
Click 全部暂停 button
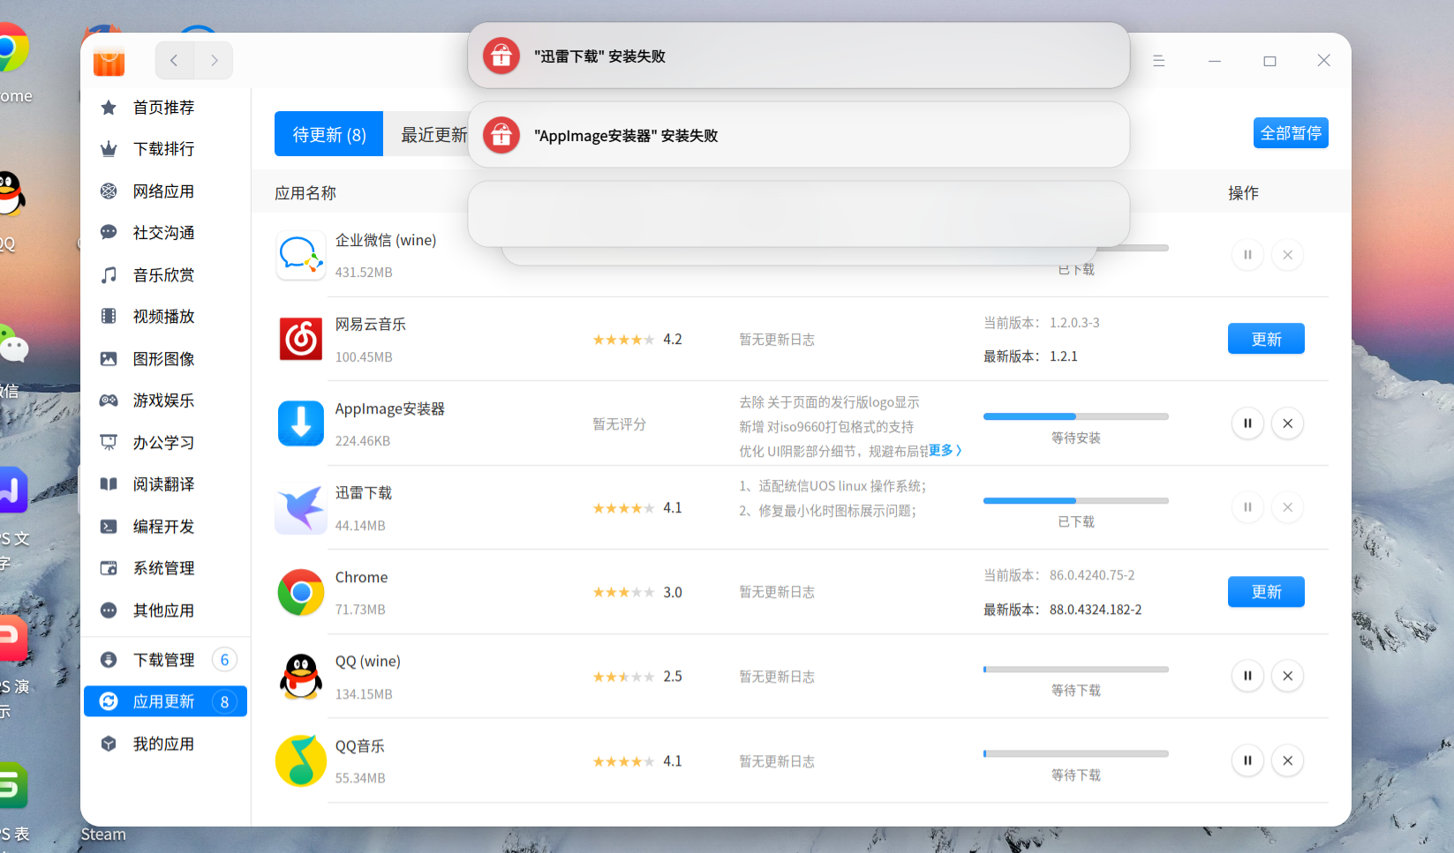(1291, 133)
